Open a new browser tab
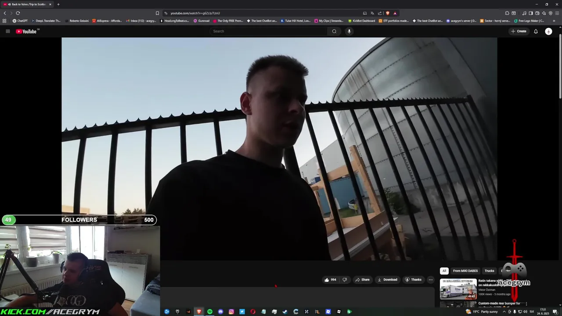 coord(58,4)
